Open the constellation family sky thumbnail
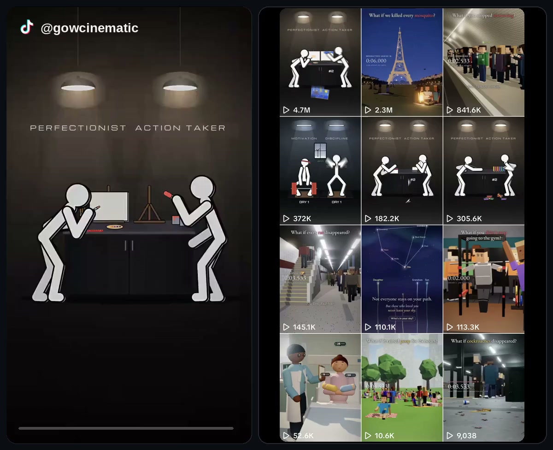553x450 pixels. click(402, 279)
